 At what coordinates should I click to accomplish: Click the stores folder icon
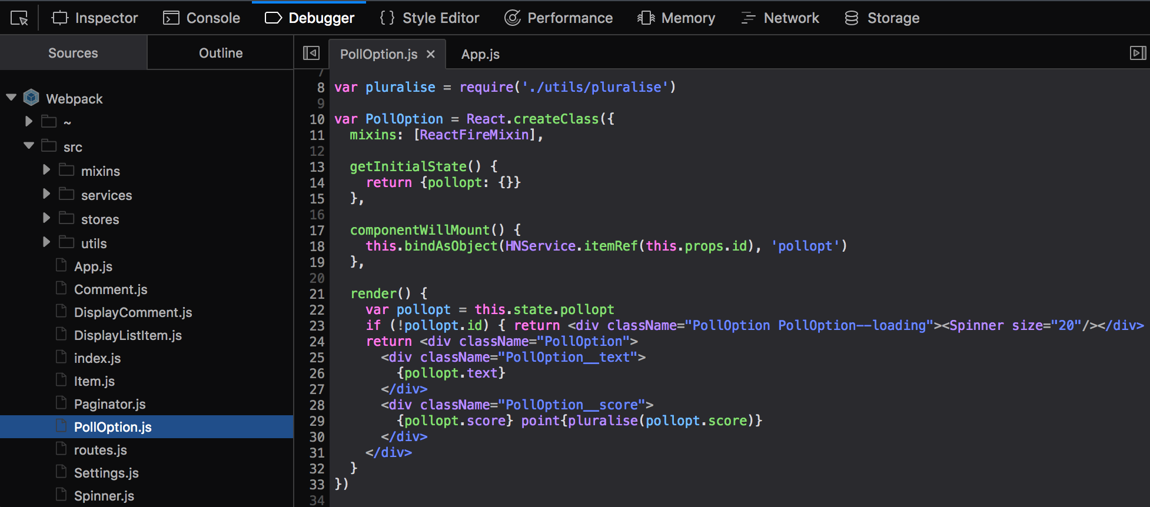pyautogui.click(x=67, y=218)
